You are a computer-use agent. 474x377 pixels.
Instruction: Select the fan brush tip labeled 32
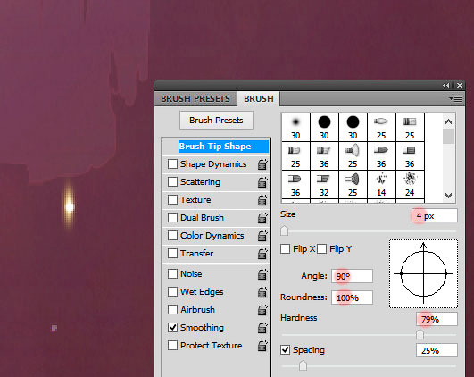(x=324, y=184)
